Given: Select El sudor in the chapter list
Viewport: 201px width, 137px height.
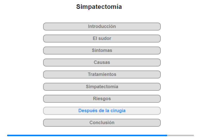Looking at the screenshot, I should pyautogui.click(x=102, y=39).
